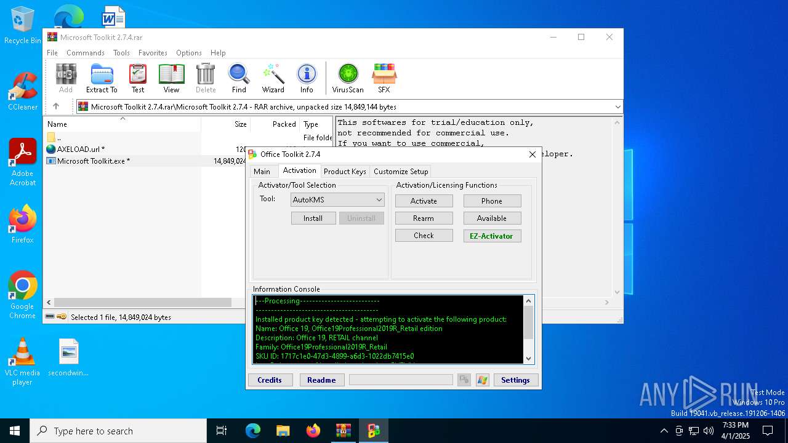788x443 pixels.
Task: Click the Phone button
Action: click(x=492, y=201)
